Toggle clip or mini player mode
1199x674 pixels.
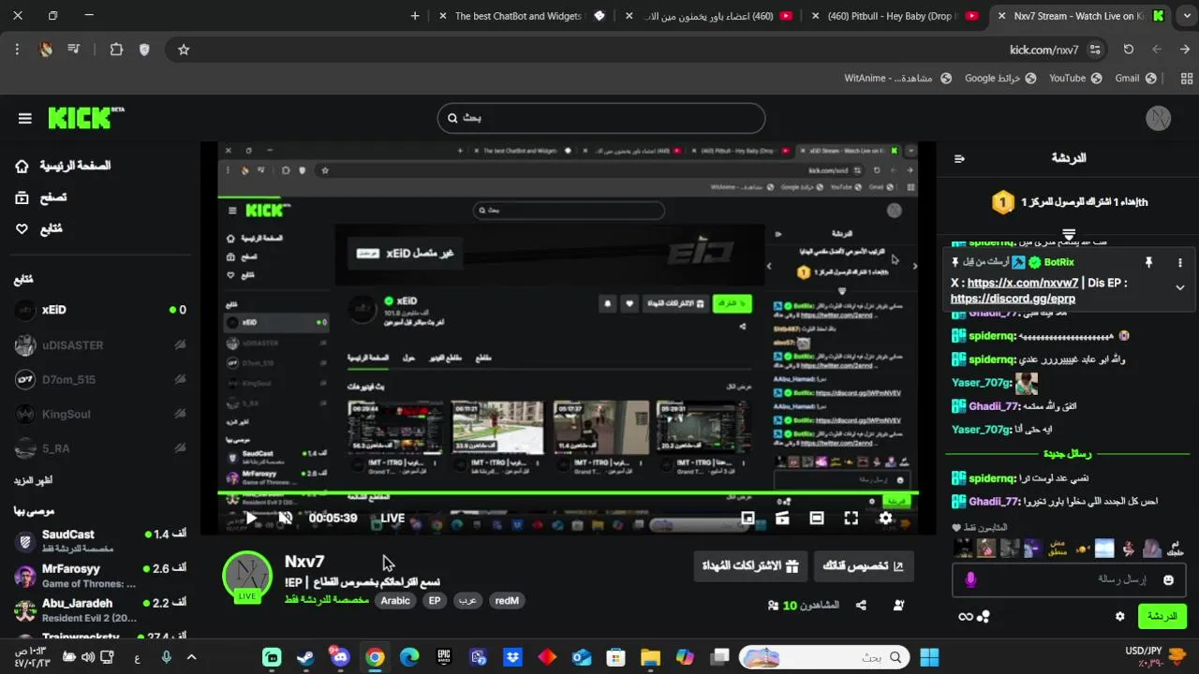(x=782, y=518)
